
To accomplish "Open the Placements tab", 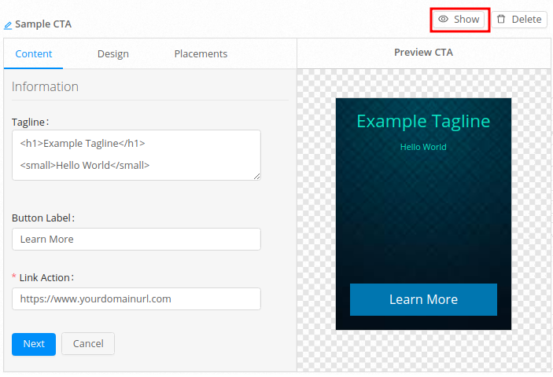I will (x=201, y=54).
